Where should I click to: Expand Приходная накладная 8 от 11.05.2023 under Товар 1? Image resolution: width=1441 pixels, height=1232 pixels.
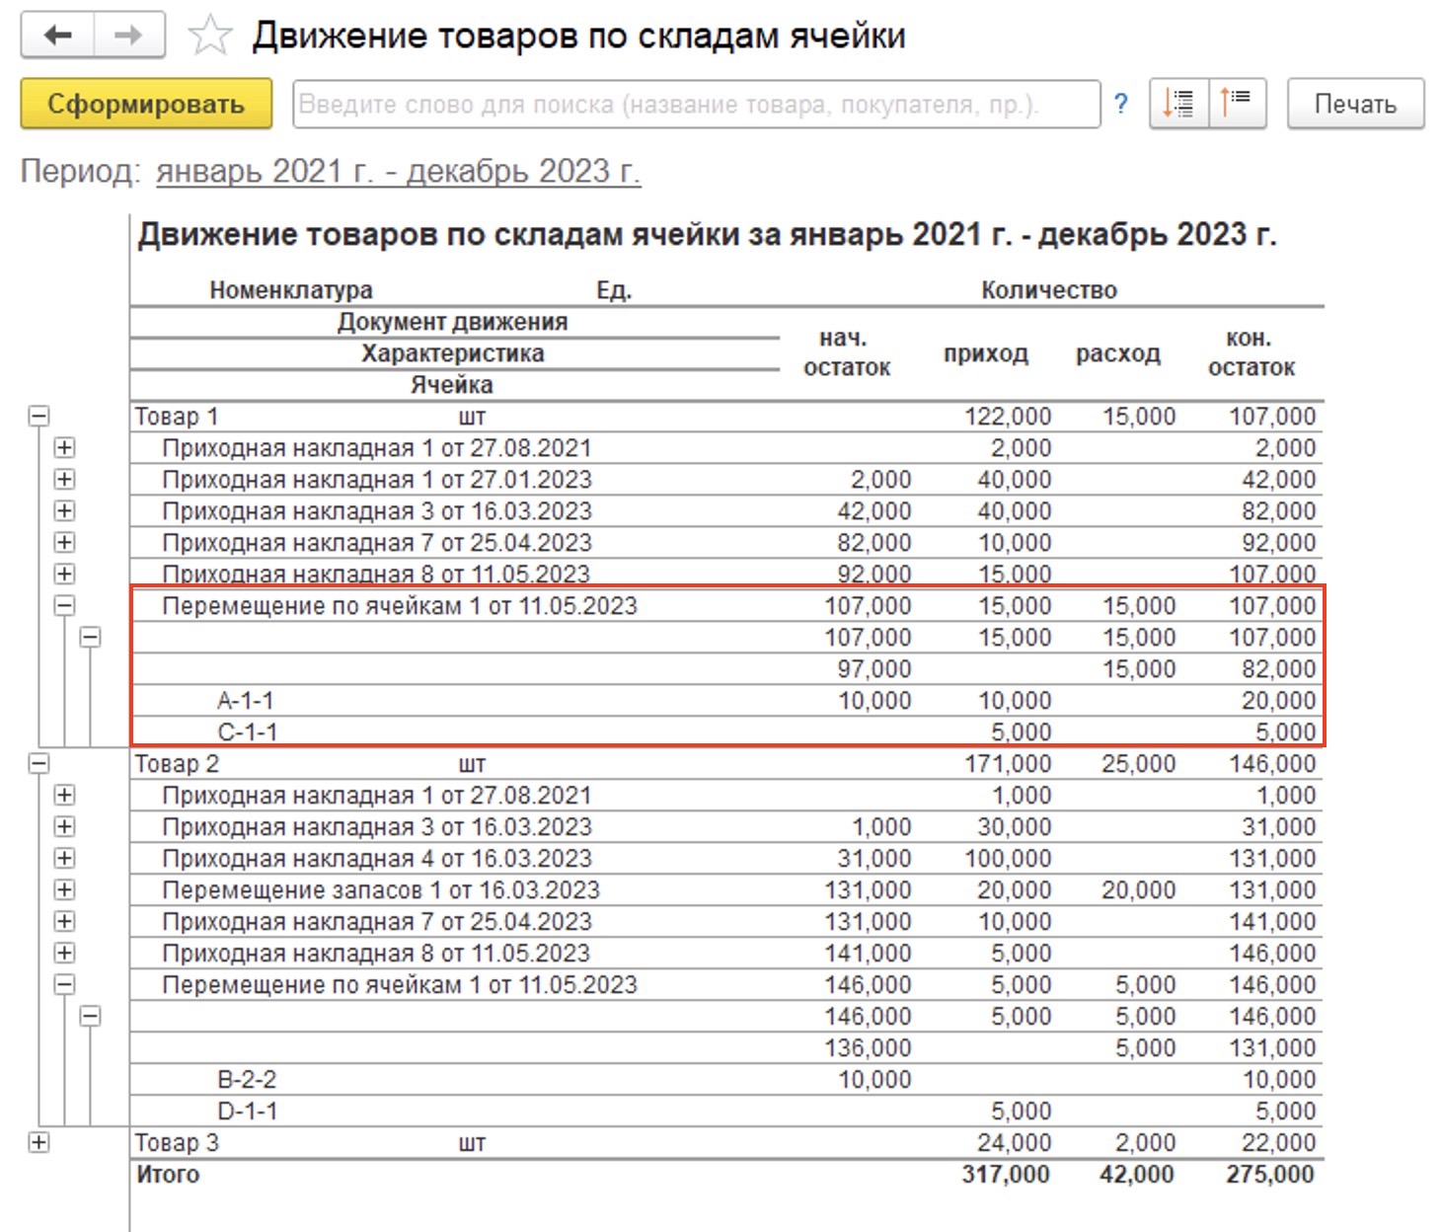coord(64,575)
